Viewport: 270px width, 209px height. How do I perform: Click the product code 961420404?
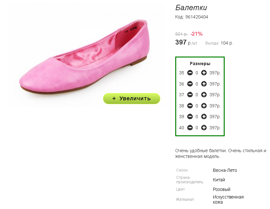coord(197,17)
